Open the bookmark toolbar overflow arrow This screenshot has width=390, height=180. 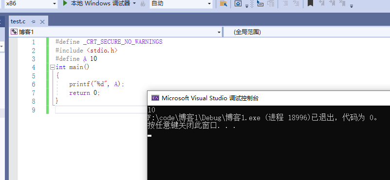[x=352, y=6]
